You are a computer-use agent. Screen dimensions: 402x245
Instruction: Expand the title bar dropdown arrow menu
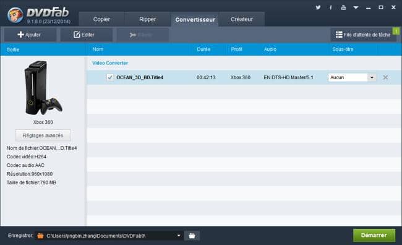tap(356, 7)
